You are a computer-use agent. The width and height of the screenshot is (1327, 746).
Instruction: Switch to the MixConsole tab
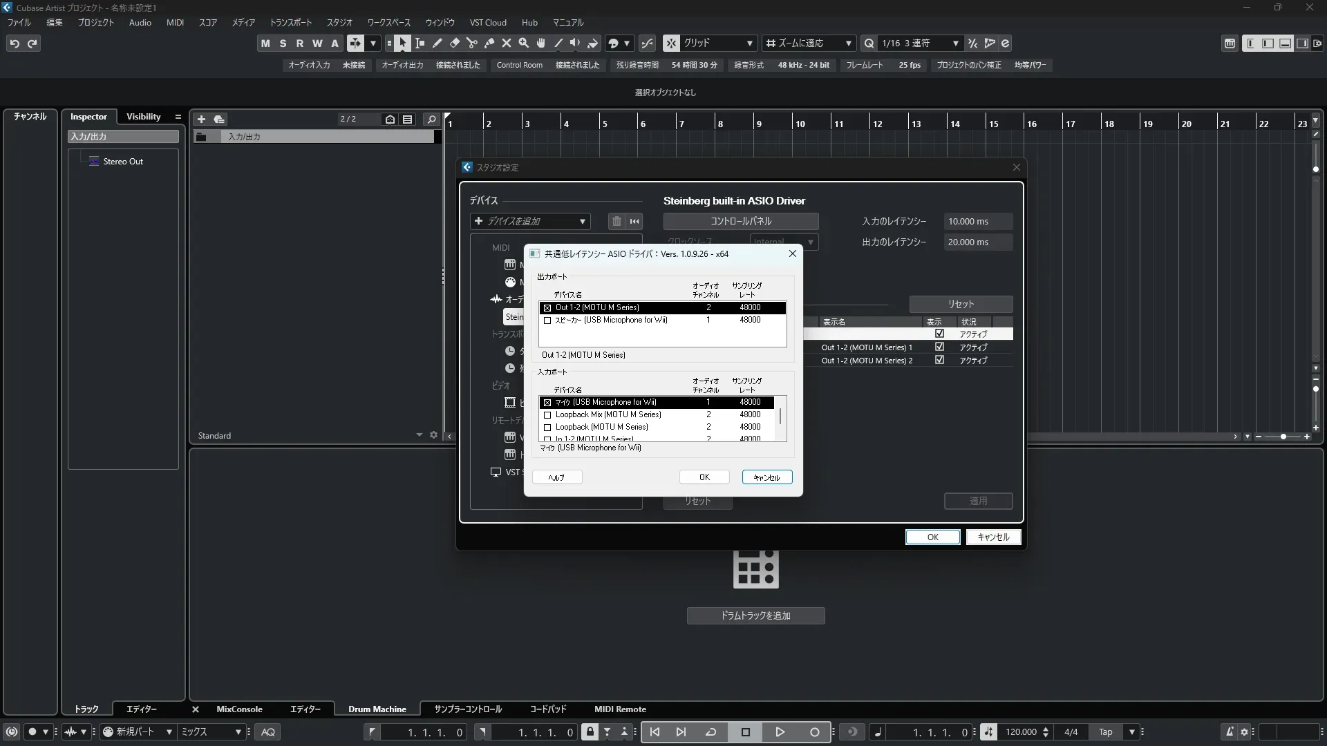(x=239, y=709)
